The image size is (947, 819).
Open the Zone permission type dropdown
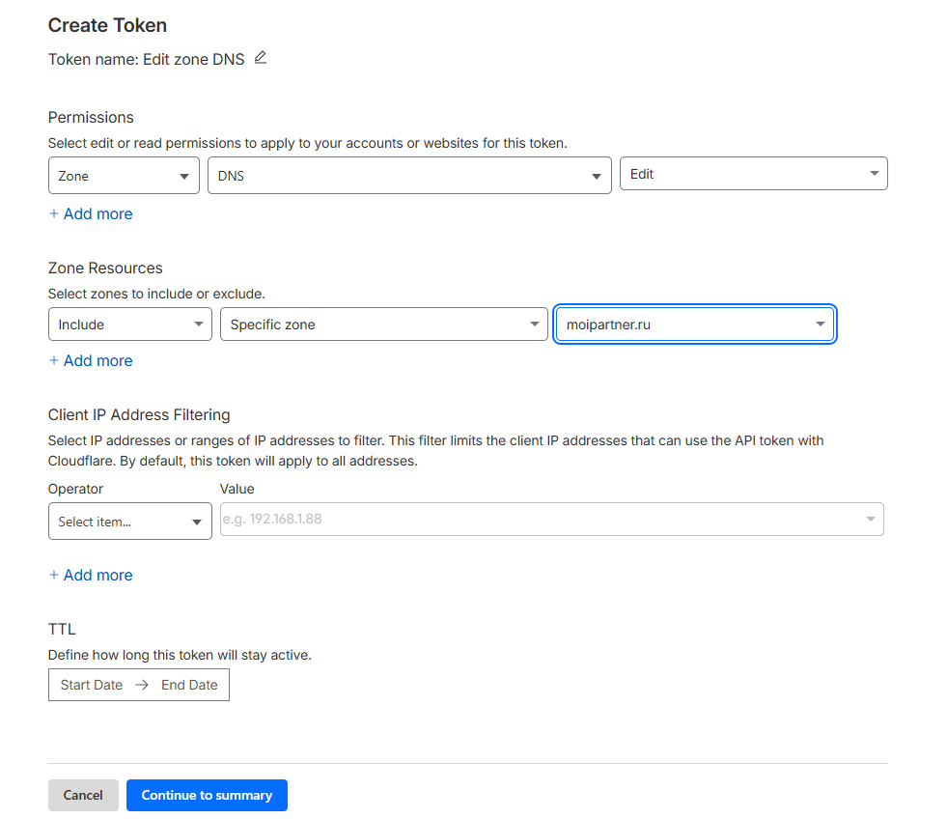click(x=124, y=176)
